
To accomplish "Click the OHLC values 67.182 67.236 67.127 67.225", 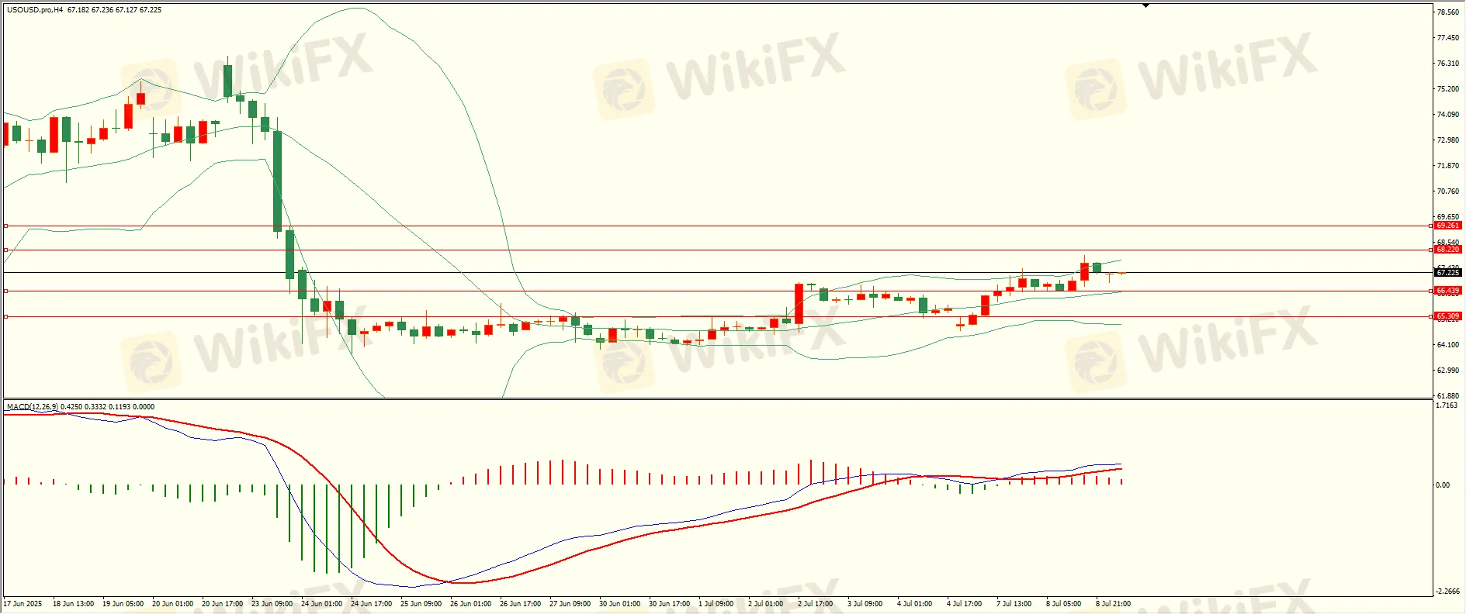I will pos(115,10).
